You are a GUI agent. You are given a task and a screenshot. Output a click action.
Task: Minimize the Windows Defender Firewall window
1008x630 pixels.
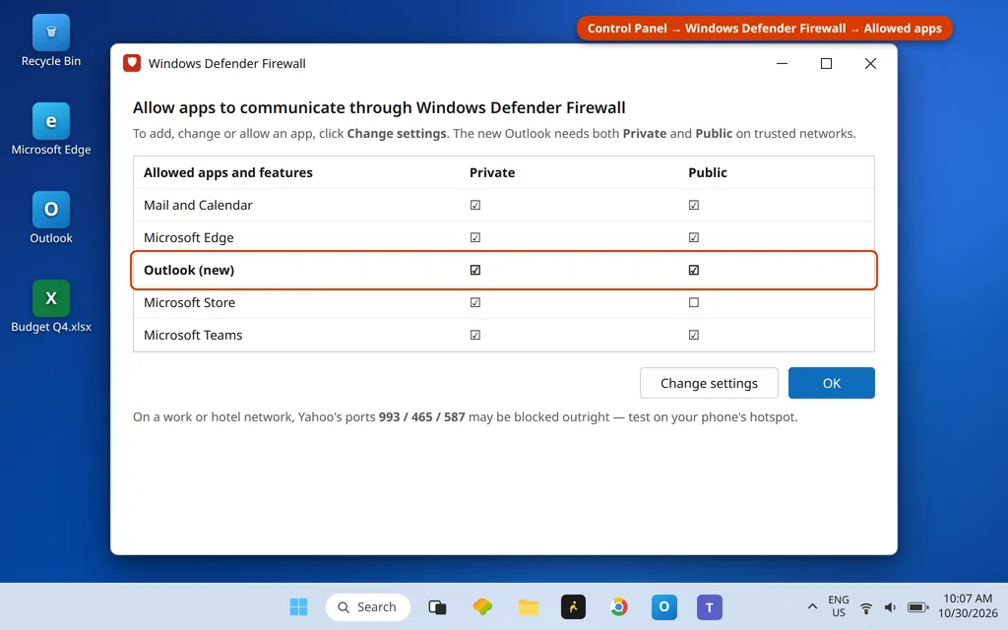783,63
